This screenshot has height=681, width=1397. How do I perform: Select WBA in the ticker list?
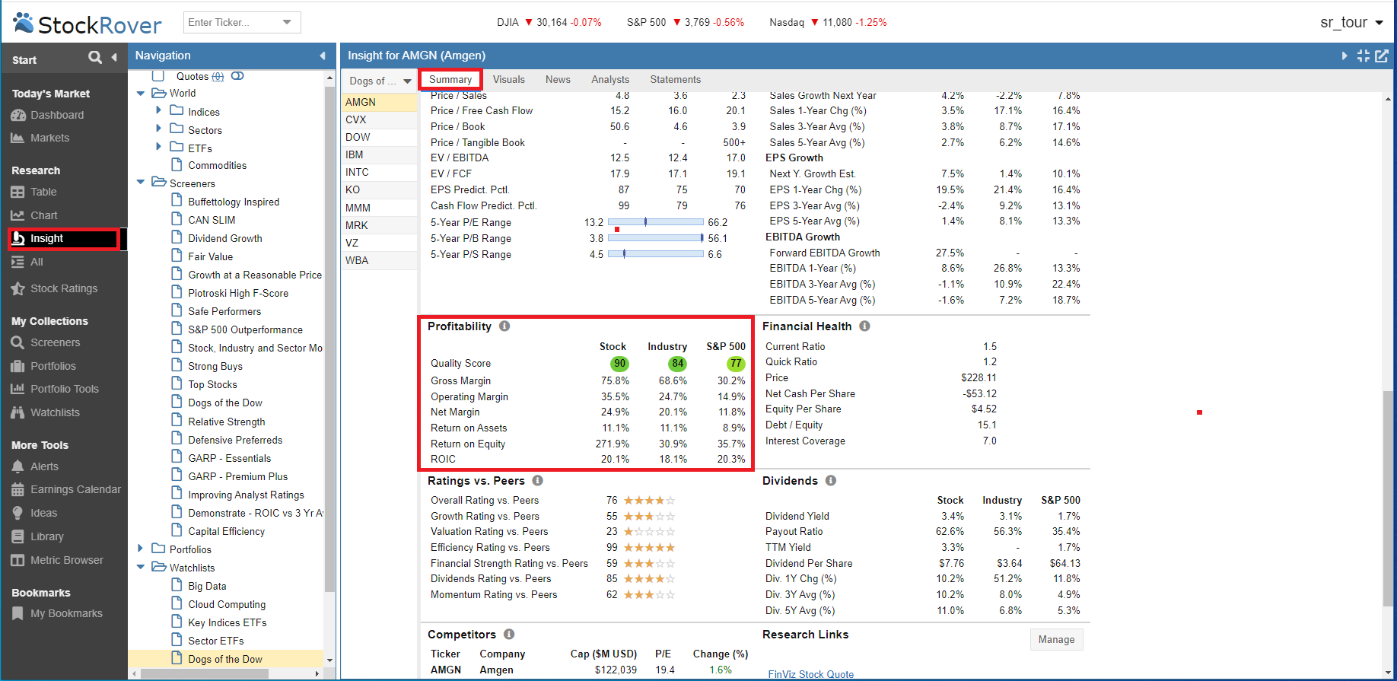point(379,260)
